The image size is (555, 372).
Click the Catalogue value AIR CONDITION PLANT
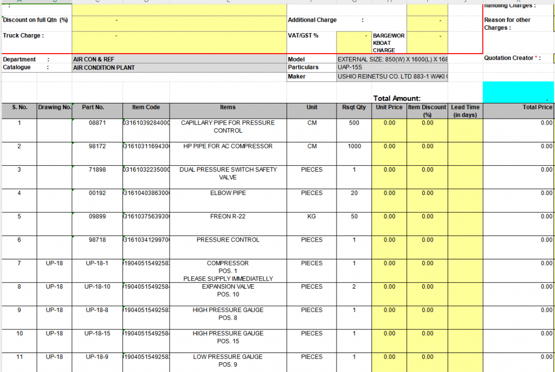click(x=179, y=68)
